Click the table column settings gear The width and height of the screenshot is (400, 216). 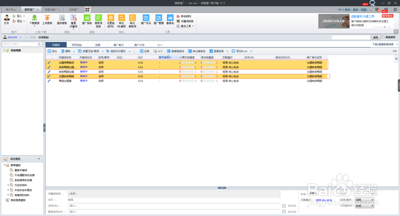(x=396, y=59)
